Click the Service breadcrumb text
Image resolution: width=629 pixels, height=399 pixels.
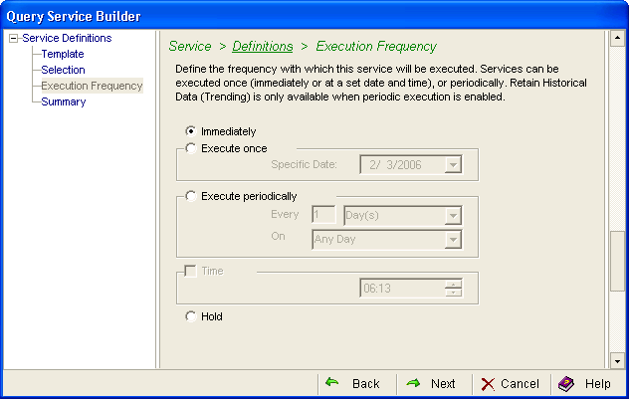pos(190,47)
